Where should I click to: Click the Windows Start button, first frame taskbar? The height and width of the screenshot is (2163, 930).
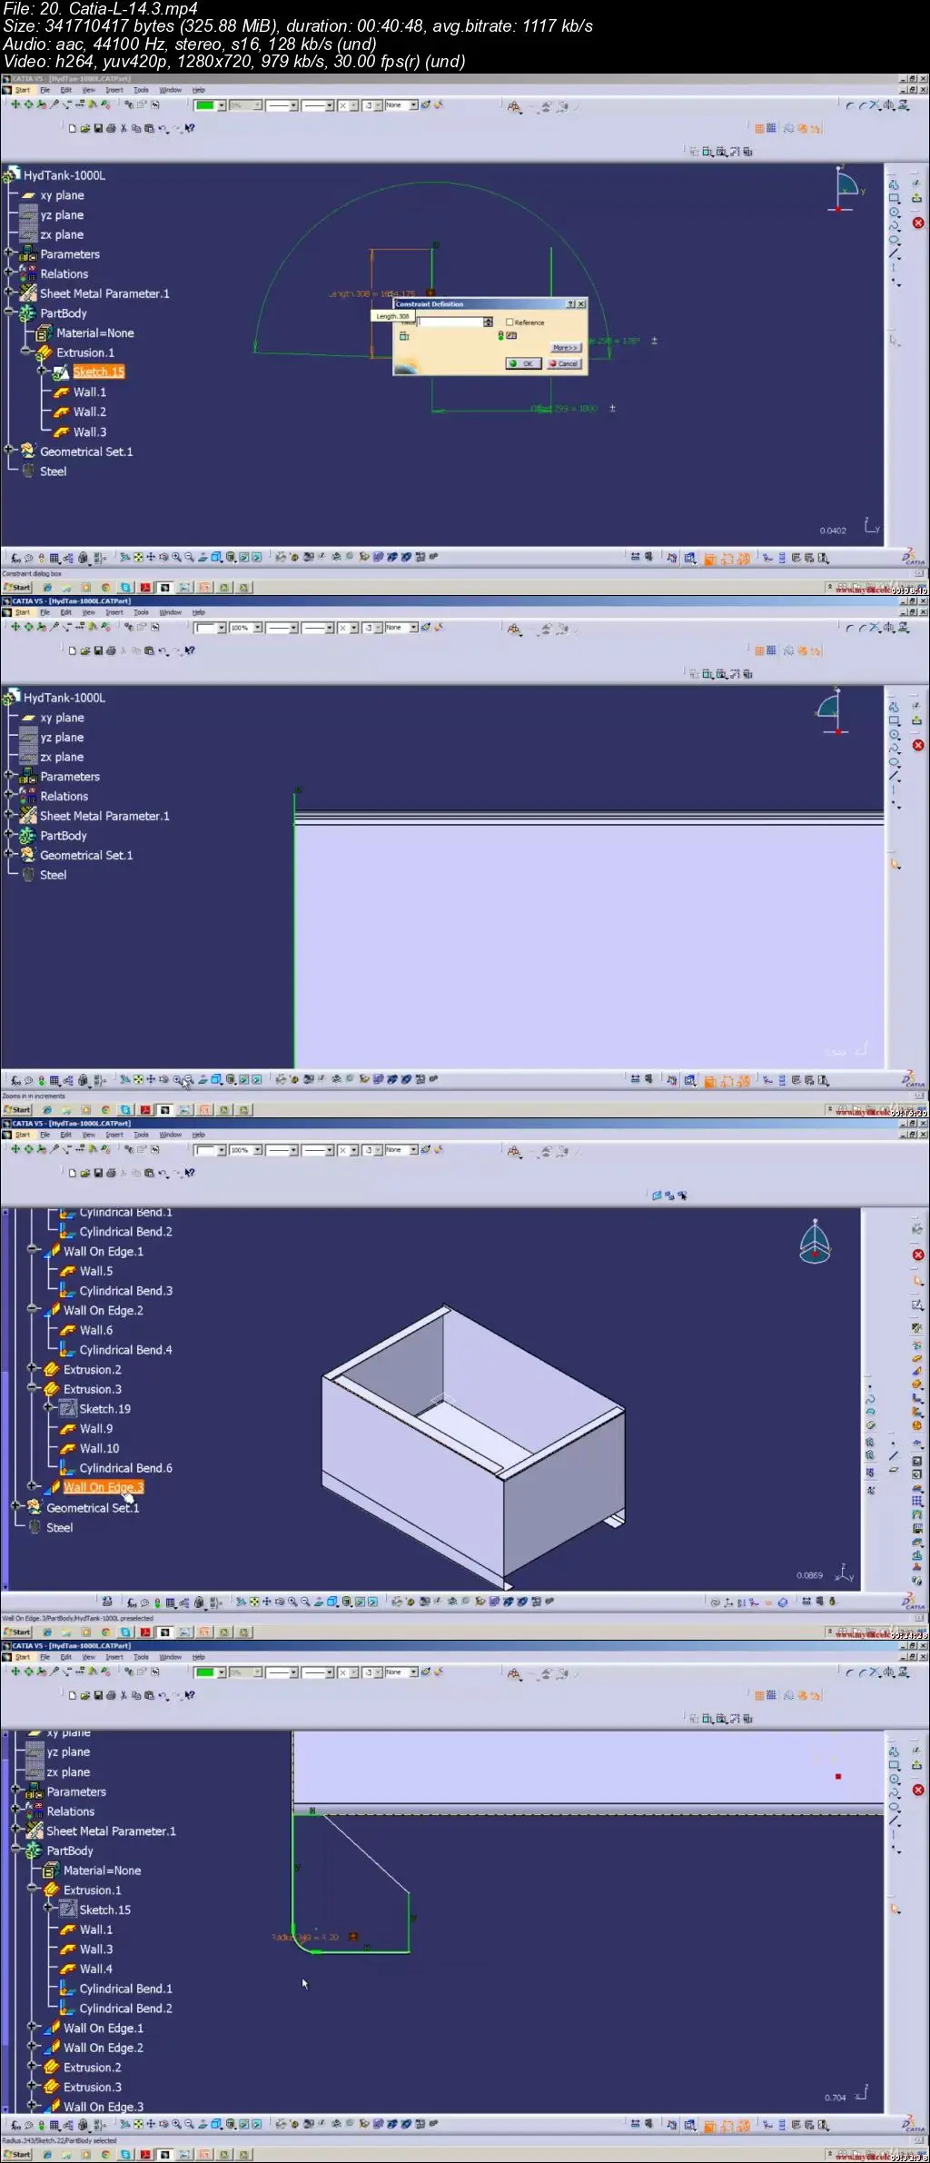click(16, 588)
